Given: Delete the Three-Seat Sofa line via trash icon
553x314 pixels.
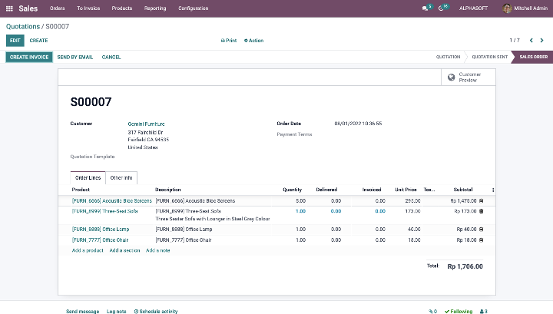Looking at the screenshot, I should click(482, 210).
